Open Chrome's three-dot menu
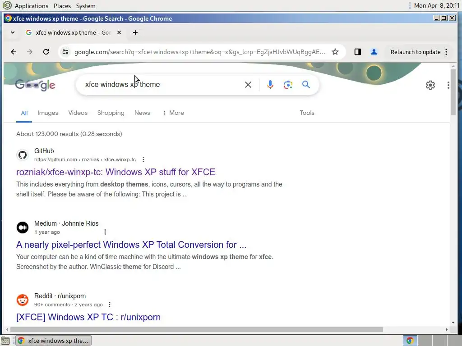Screen dimensions: 462x346 click(446, 52)
